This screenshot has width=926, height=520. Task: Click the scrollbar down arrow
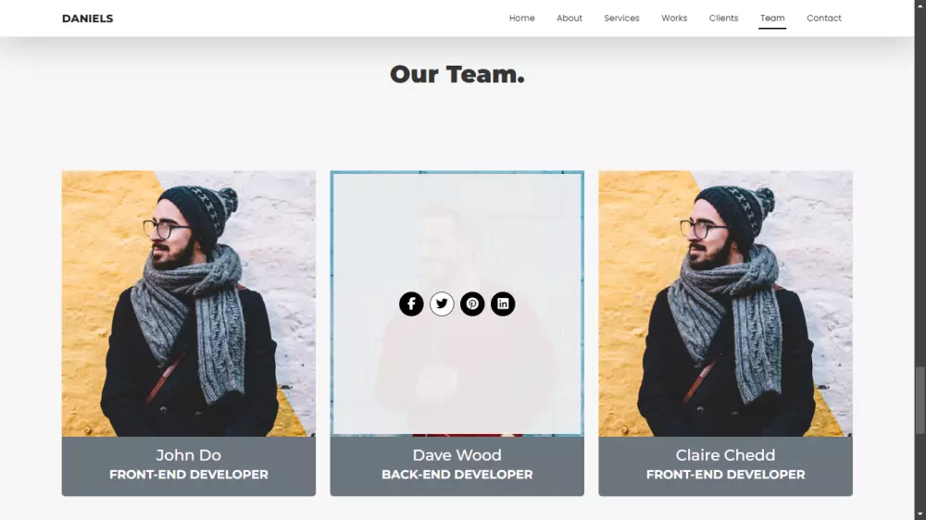pyautogui.click(x=920, y=514)
